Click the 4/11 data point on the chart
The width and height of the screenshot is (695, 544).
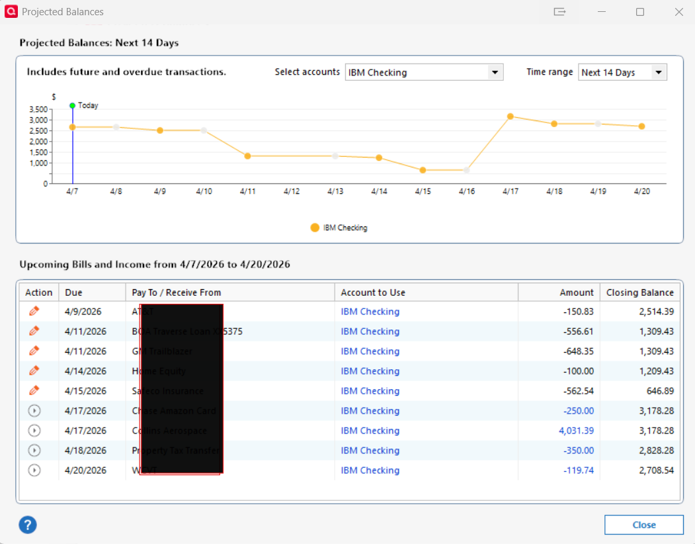click(248, 156)
